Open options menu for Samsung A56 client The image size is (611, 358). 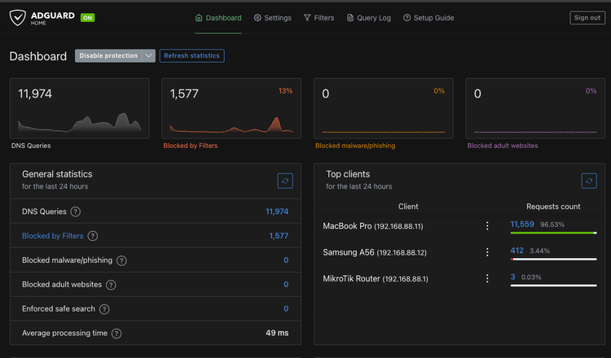487,252
